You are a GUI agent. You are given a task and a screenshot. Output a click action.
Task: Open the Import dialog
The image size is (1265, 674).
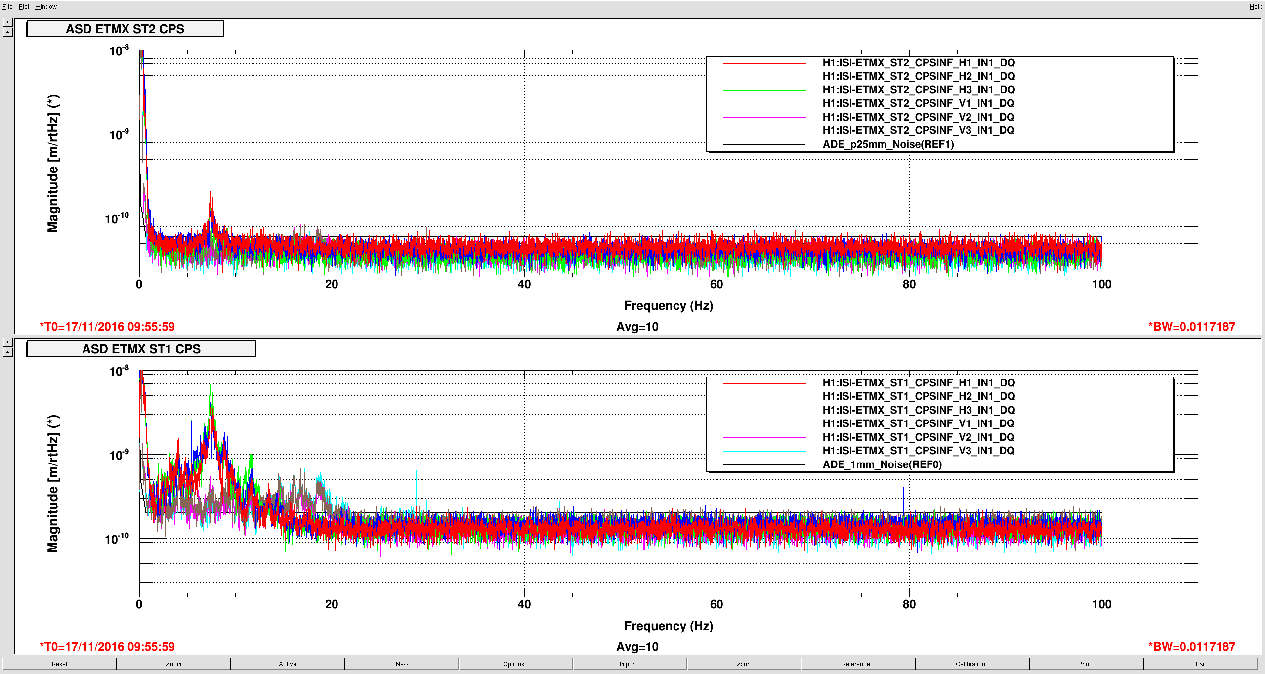(630, 664)
